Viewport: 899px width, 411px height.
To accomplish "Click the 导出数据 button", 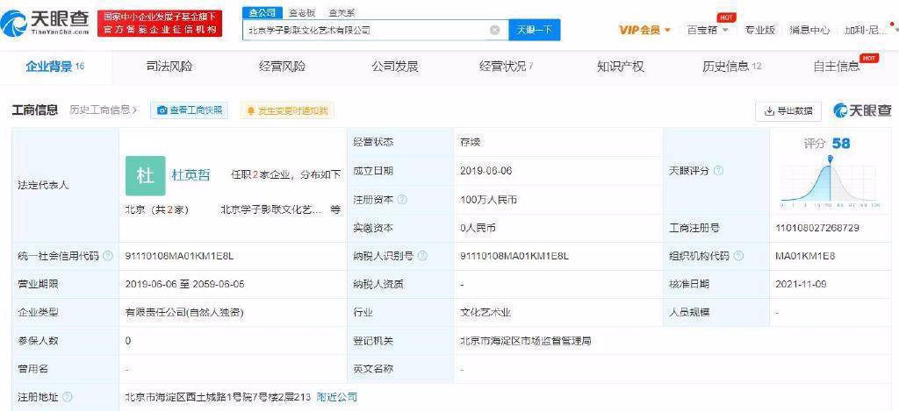I will click(788, 111).
